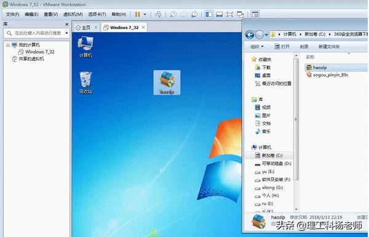Click the Explorer forward navigation button
The width and height of the screenshot is (369, 237).
coord(260,35)
